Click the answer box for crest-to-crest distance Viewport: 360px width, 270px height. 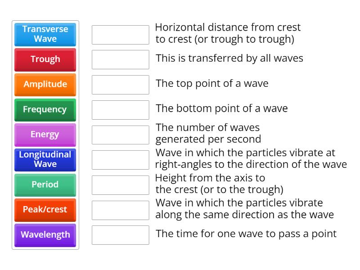(x=120, y=35)
